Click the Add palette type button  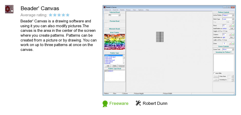click(x=108, y=66)
